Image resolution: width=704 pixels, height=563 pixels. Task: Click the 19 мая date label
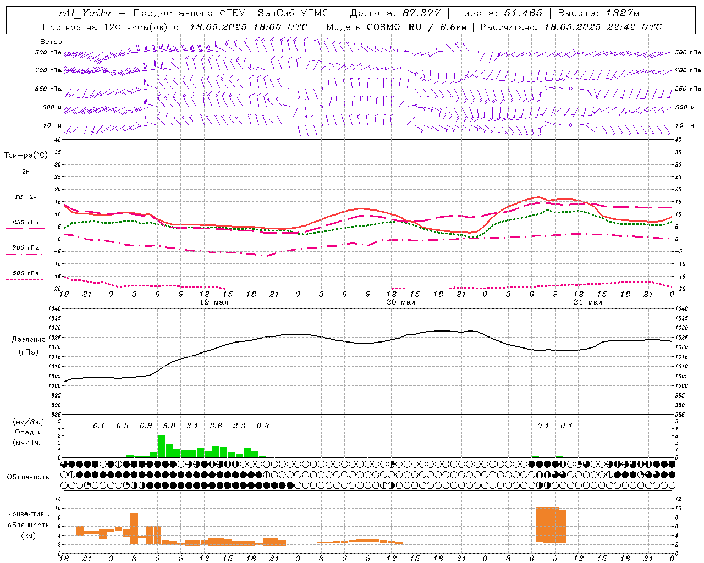click(214, 302)
